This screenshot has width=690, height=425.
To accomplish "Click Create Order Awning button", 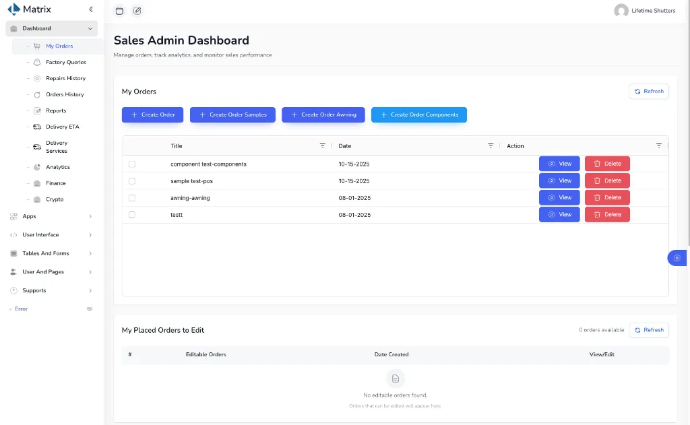I will click(323, 115).
